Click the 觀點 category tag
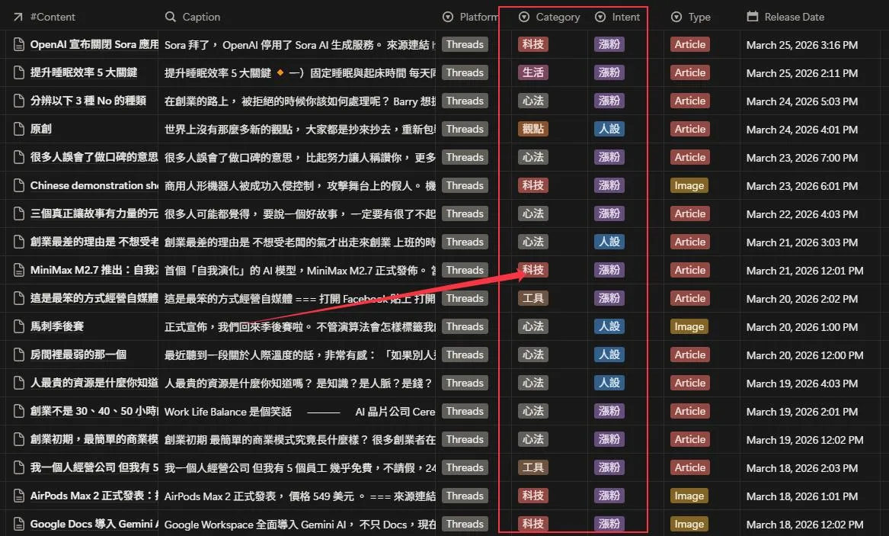889x536 pixels. click(x=532, y=129)
